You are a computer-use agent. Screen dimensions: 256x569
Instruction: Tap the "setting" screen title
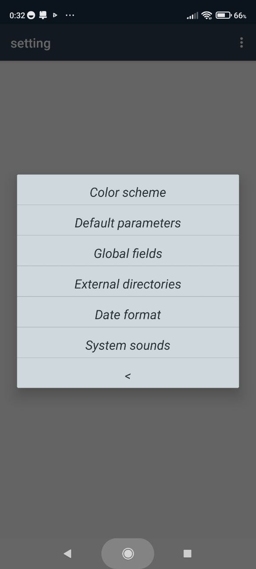[x=31, y=43]
